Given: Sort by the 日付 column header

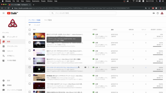Looking at the screenshot, I should pos(112,30).
